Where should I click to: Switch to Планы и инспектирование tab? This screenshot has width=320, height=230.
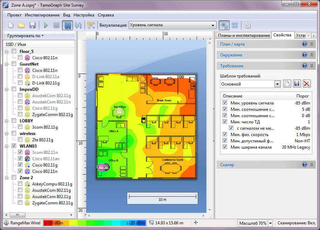pos(244,35)
